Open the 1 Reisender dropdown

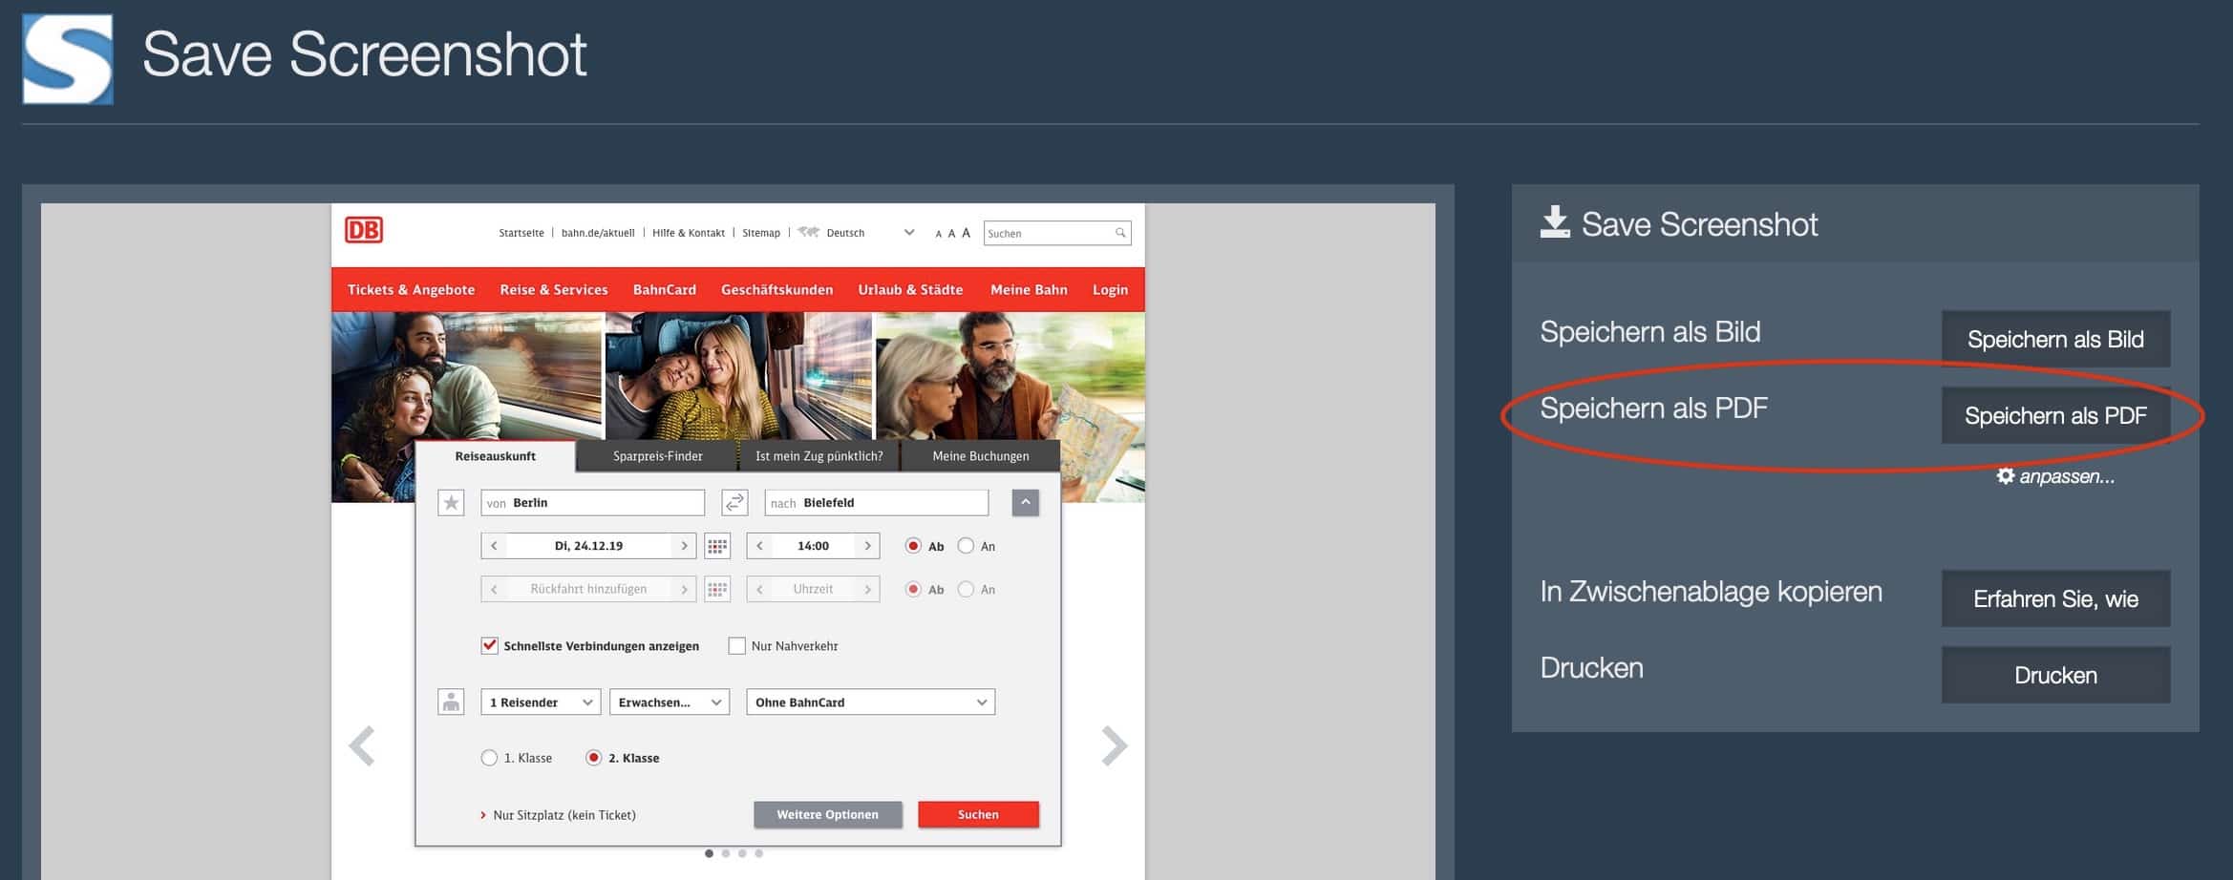point(541,702)
